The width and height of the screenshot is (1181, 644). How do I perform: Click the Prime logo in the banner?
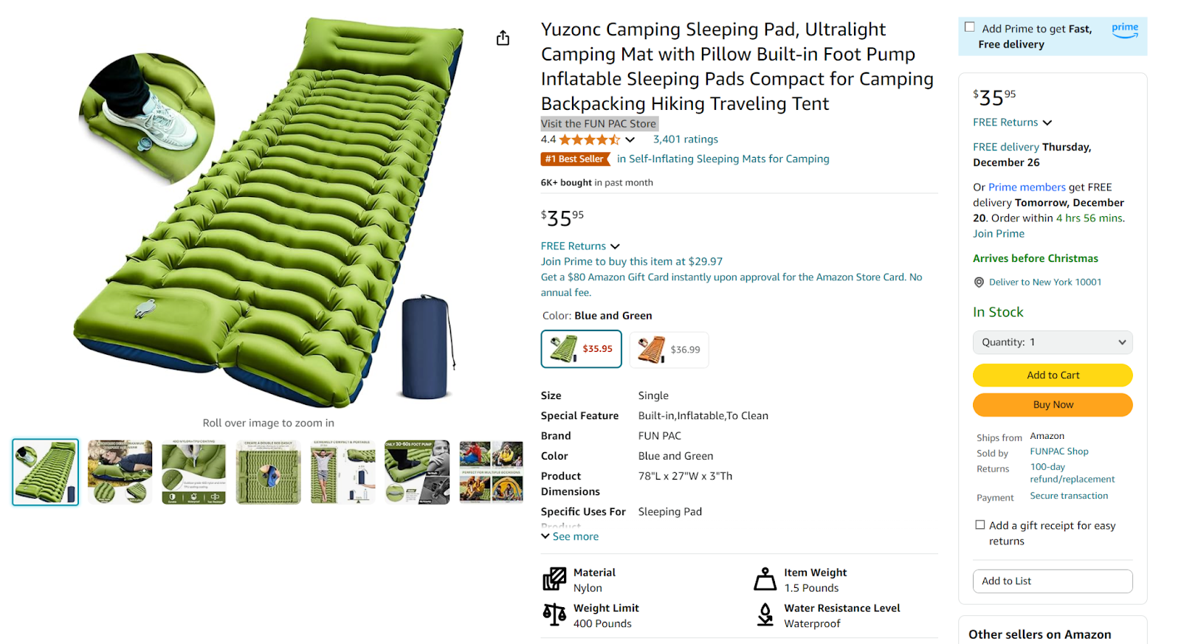pos(1124,30)
